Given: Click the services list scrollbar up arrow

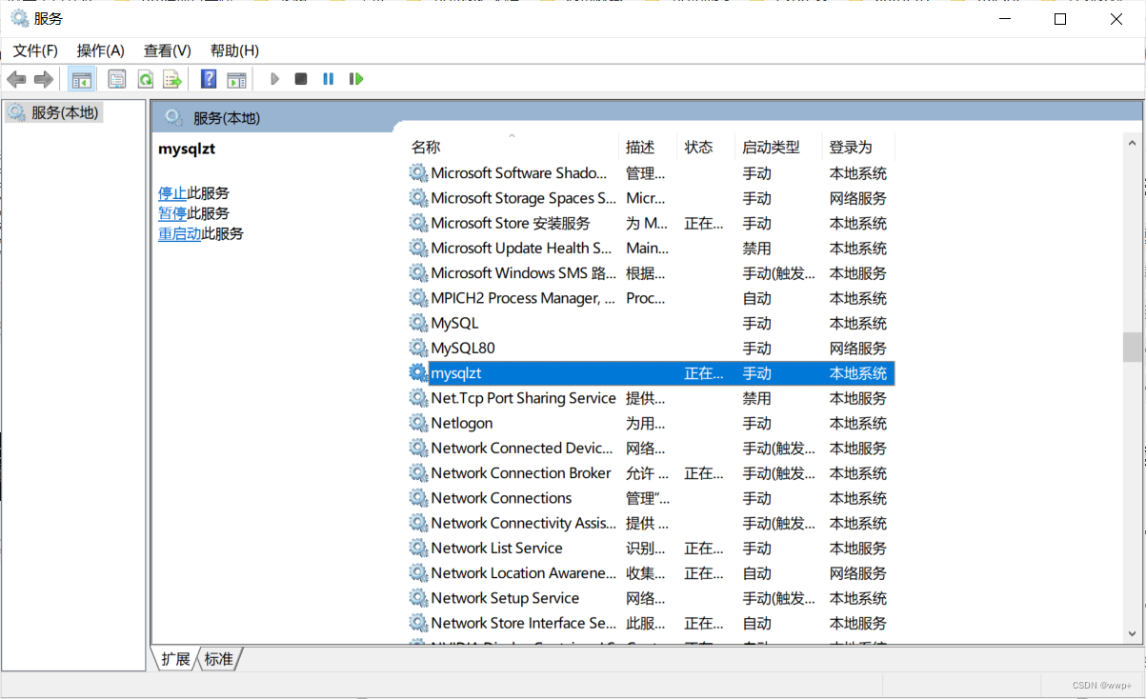Looking at the screenshot, I should tap(1132, 145).
